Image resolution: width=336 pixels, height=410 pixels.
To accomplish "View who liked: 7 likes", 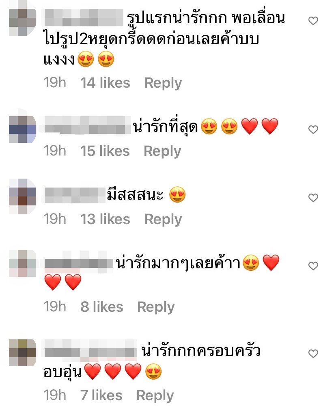I will pyautogui.click(x=101, y=395).
